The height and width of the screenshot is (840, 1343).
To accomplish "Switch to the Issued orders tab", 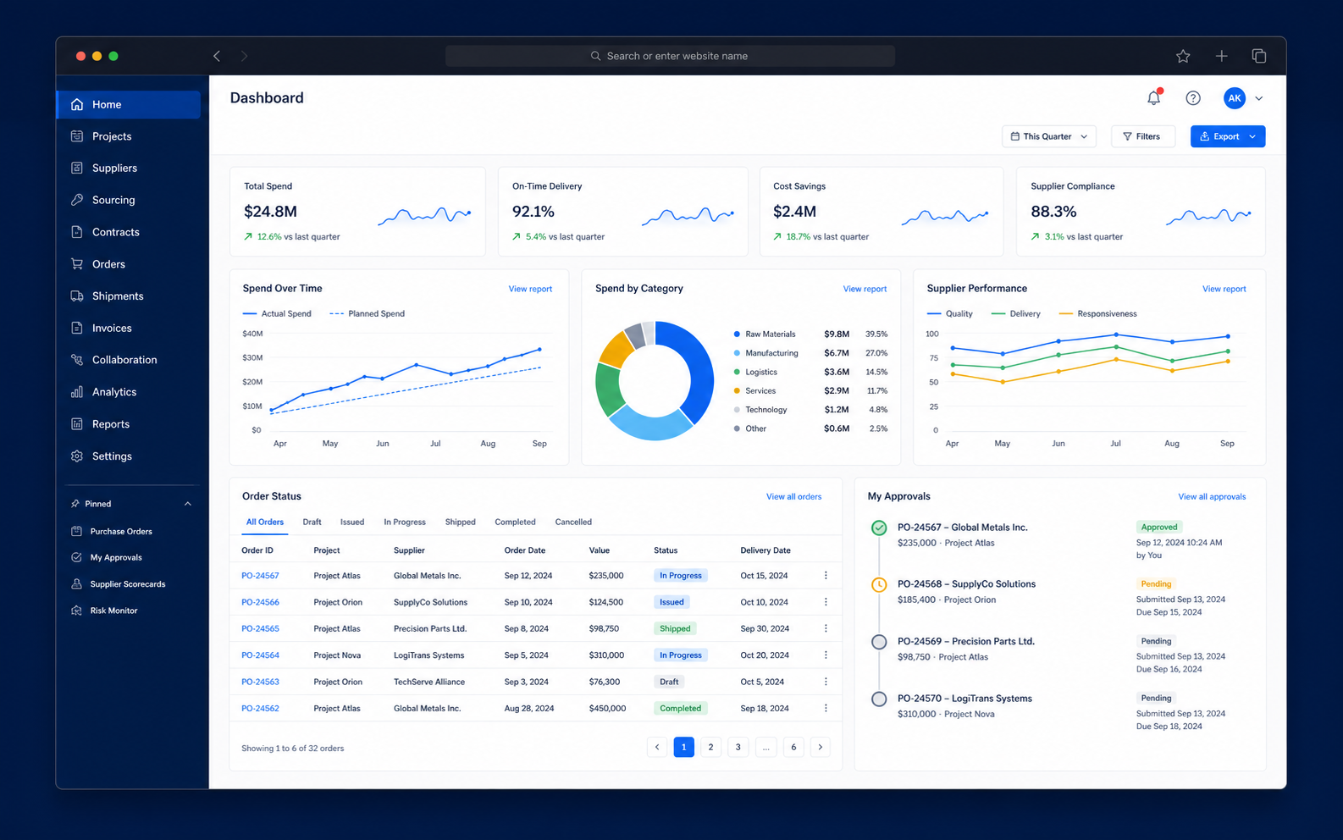I will click(352, 522).
